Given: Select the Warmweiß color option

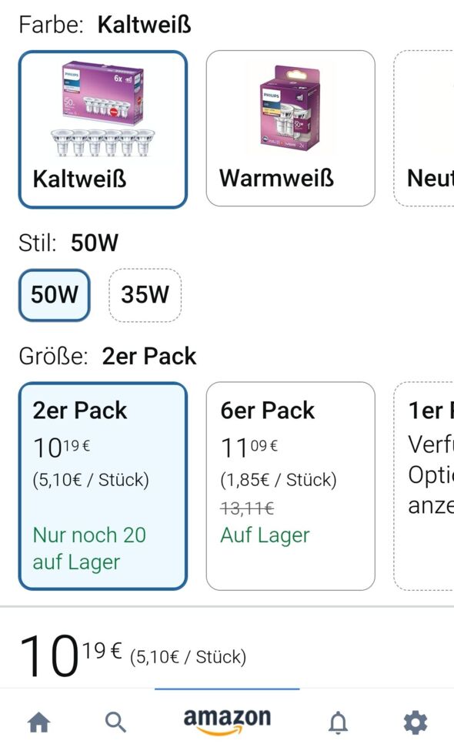Looking at the screenshot, I should click(x=290, y=129).
